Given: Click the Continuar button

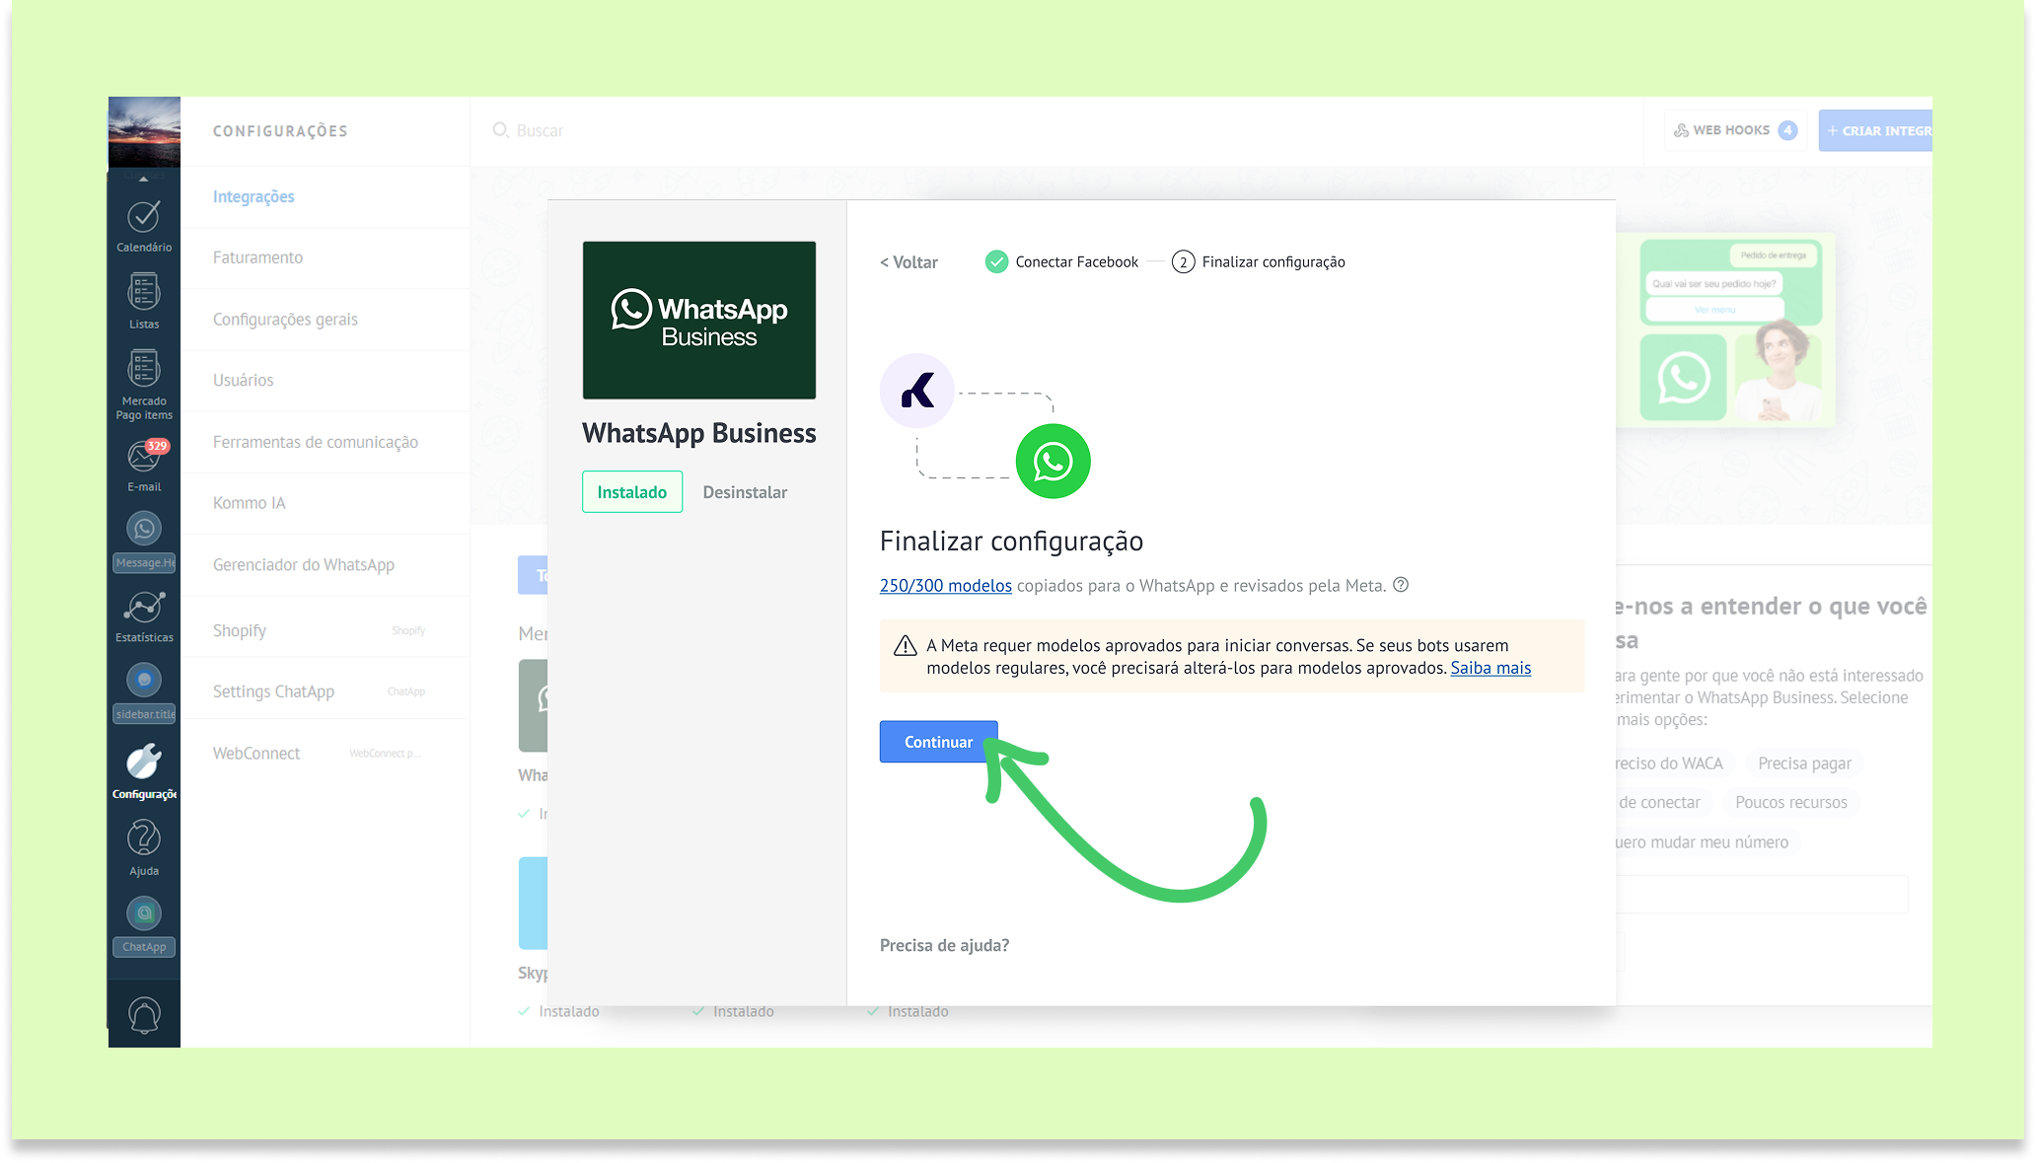Looking at the screenshot, I should coord(938,742).
